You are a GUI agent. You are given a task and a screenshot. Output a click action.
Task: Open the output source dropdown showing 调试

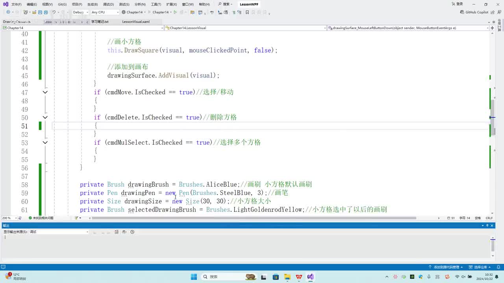coord(59,232)
